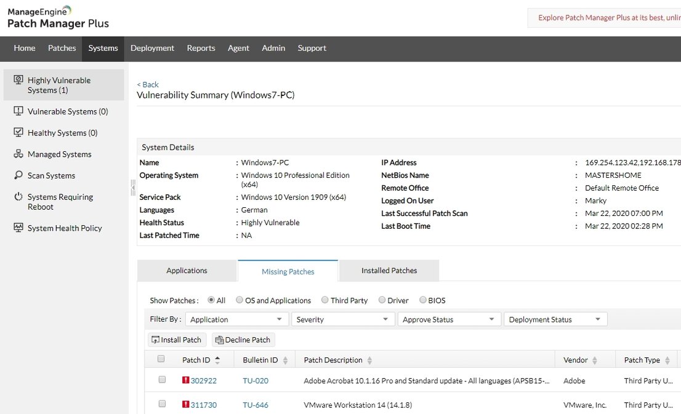Viewport: 681px width, 414px height.
Task: Open the Deployment menu in navigation bar
Action: coord(152,48)
